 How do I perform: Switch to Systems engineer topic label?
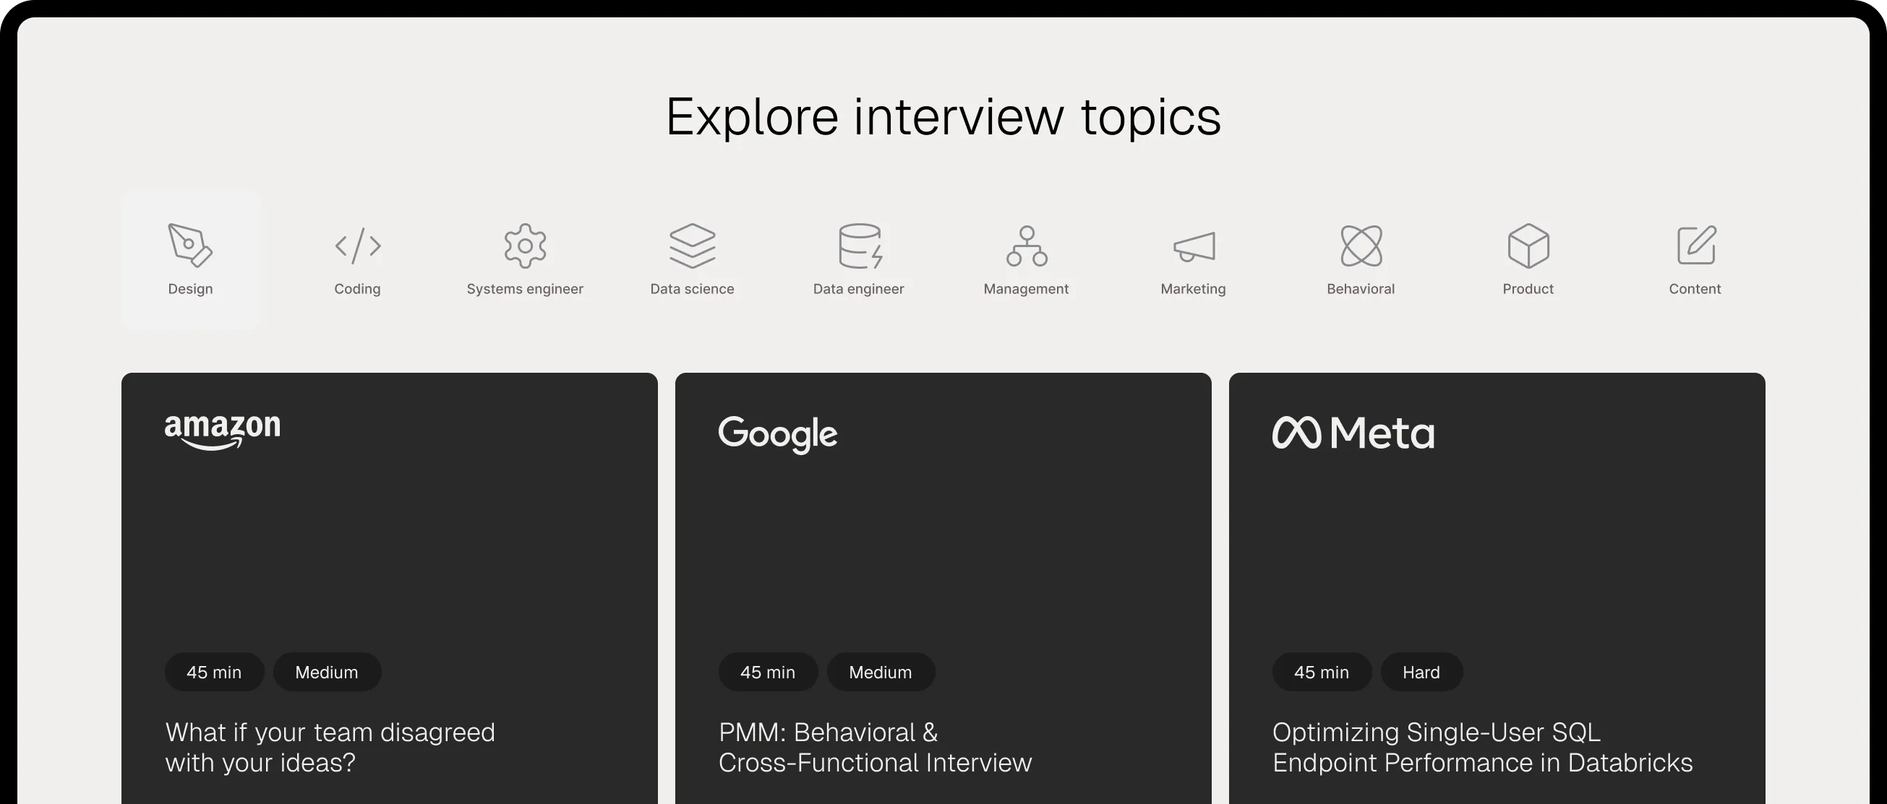tap(525, 289)
